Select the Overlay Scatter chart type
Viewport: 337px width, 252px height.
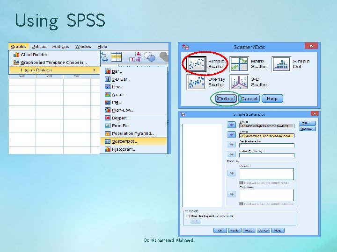(197, 82)
